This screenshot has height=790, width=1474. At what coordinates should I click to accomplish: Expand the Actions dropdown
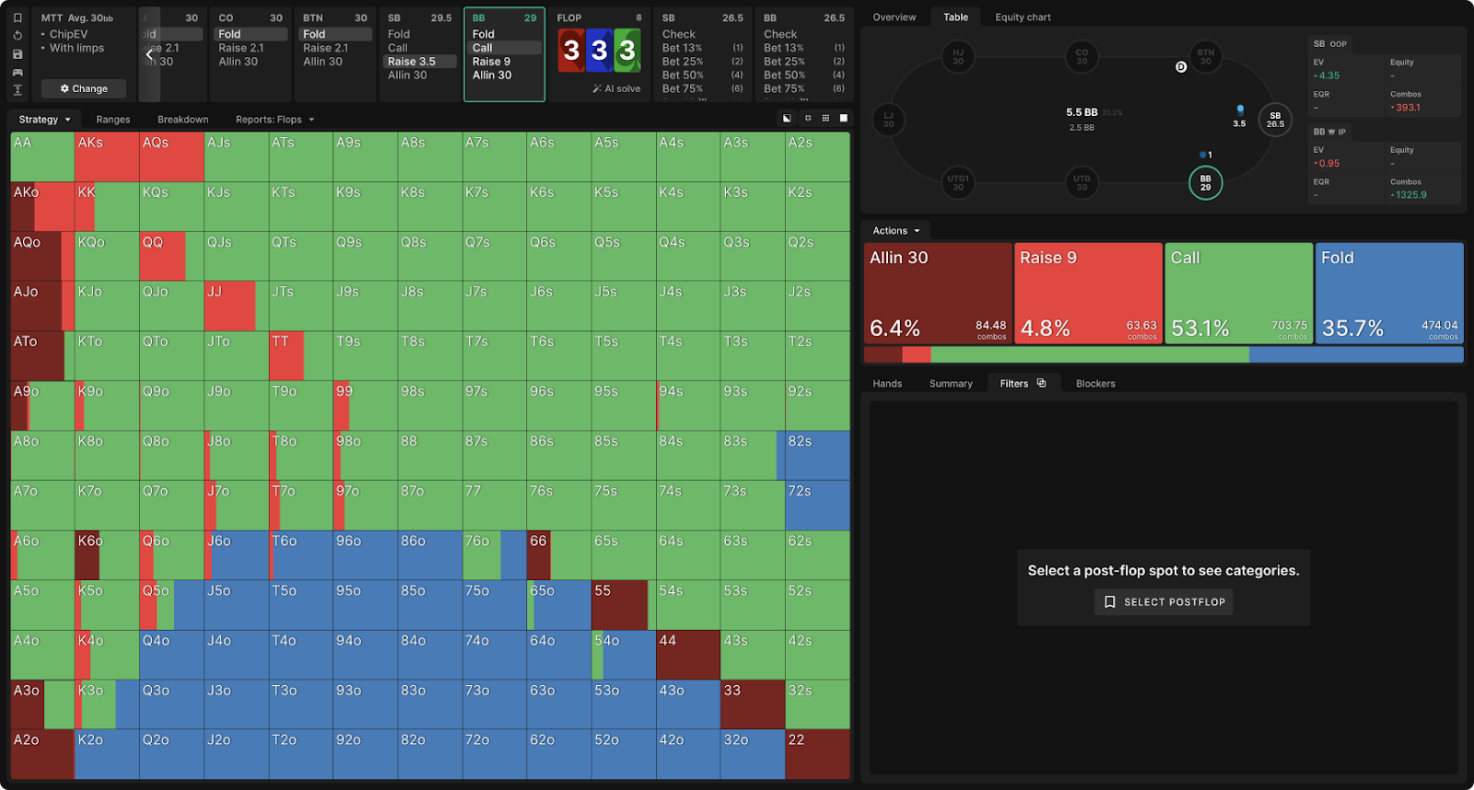point(895,231)
